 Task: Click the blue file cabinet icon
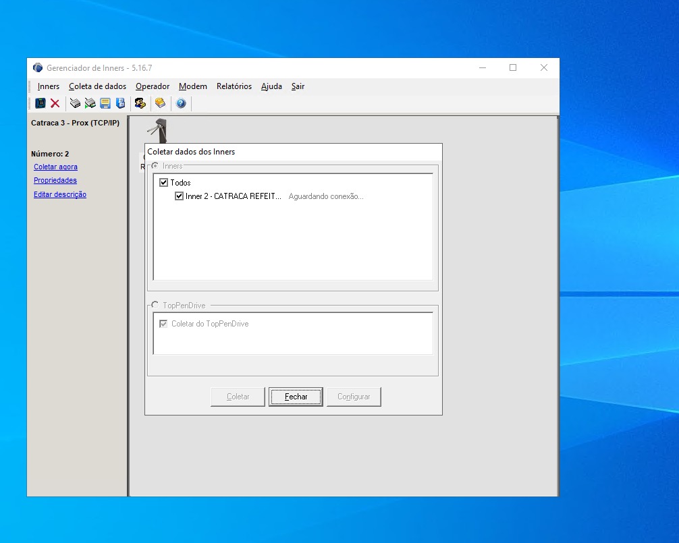click(x=121, y=103)
